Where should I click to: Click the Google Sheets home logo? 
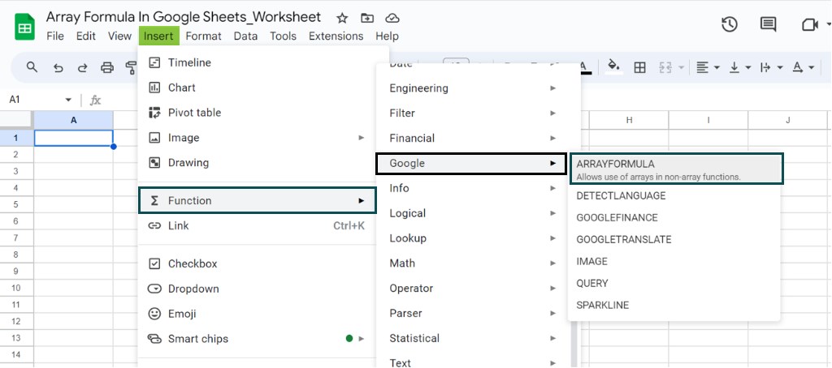pyautogui.click(x=24, y=27)
